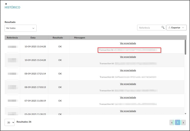The width and height of the screenshot is (190, 131).
Task: Close the Histórico dialog with X
Action: click(6, 4)
